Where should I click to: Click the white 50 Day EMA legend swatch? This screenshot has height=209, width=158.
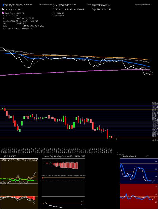coord(3,9)
